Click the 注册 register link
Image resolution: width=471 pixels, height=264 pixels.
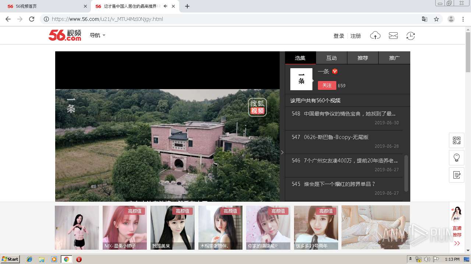pyautogui.click(x=355, y=36)
